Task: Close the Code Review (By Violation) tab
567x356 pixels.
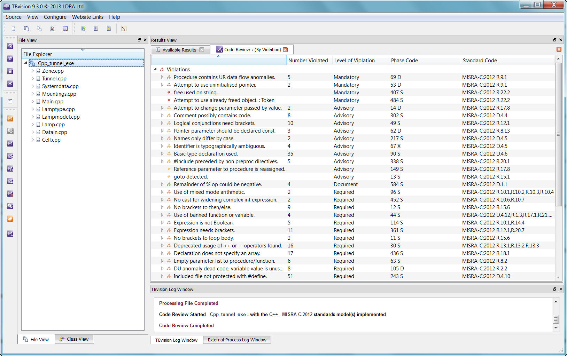Action: 286,50
